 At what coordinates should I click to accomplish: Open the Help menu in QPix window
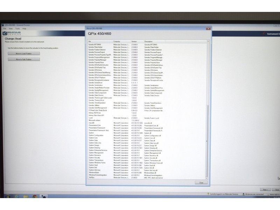24,29
